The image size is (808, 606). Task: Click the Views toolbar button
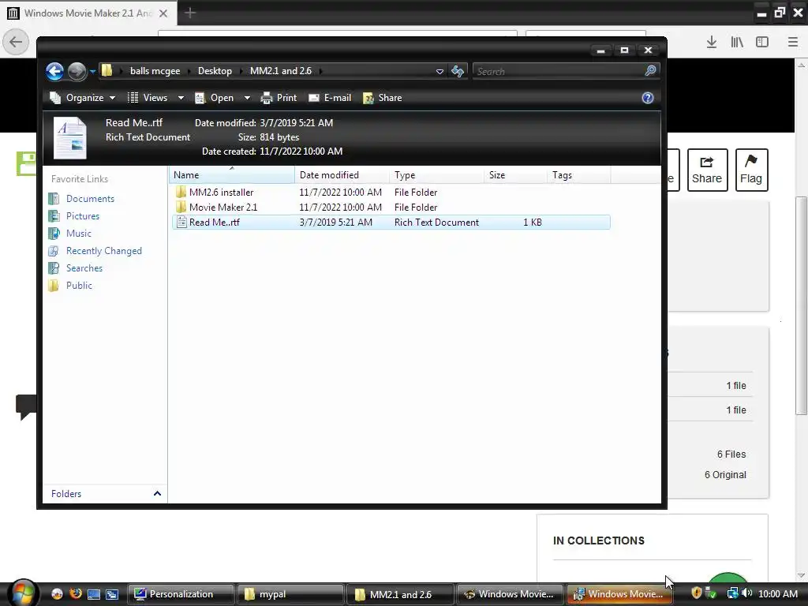(x=148, y=98)
